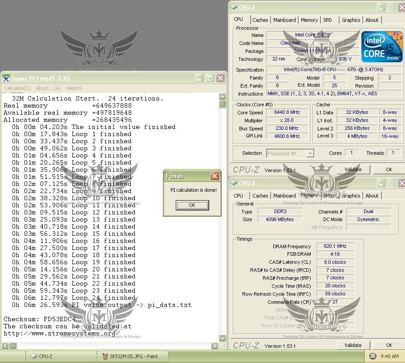Click the lower CPU-Z window title icon

point(234,183)
